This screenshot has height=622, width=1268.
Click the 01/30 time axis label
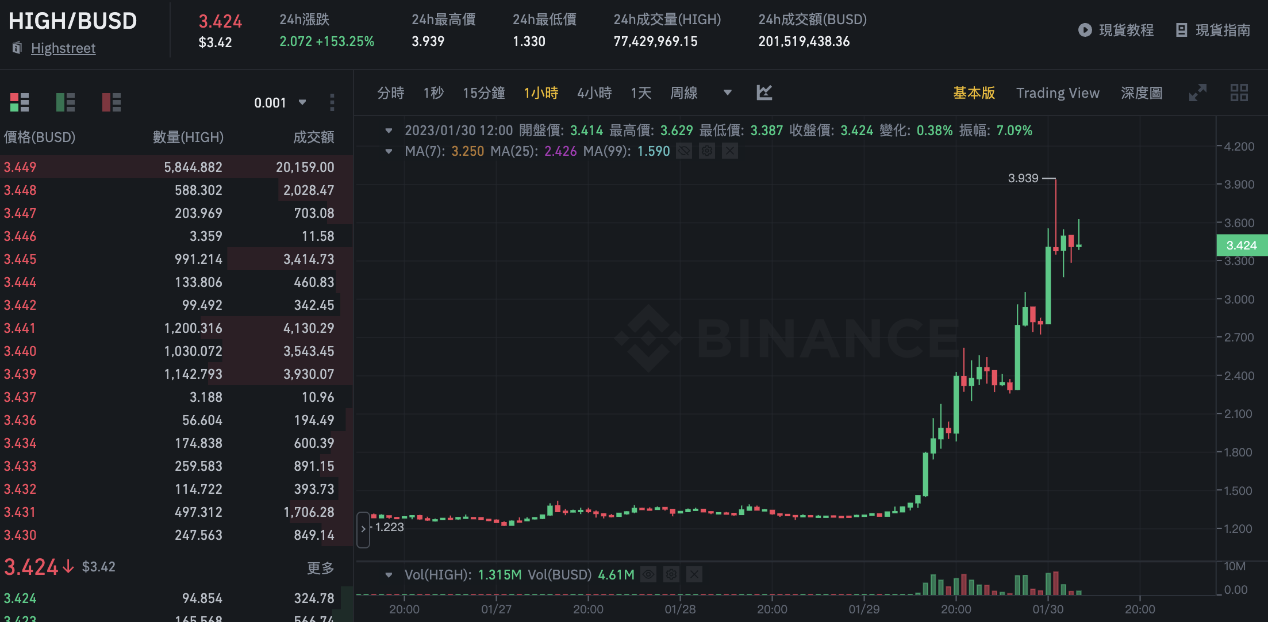1048,609
